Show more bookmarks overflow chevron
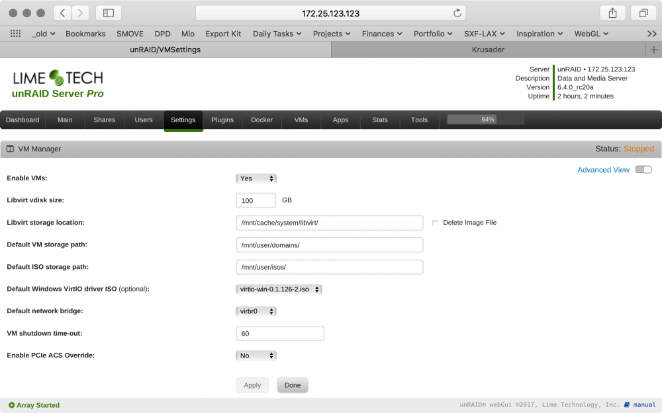 tap(652, 34)
